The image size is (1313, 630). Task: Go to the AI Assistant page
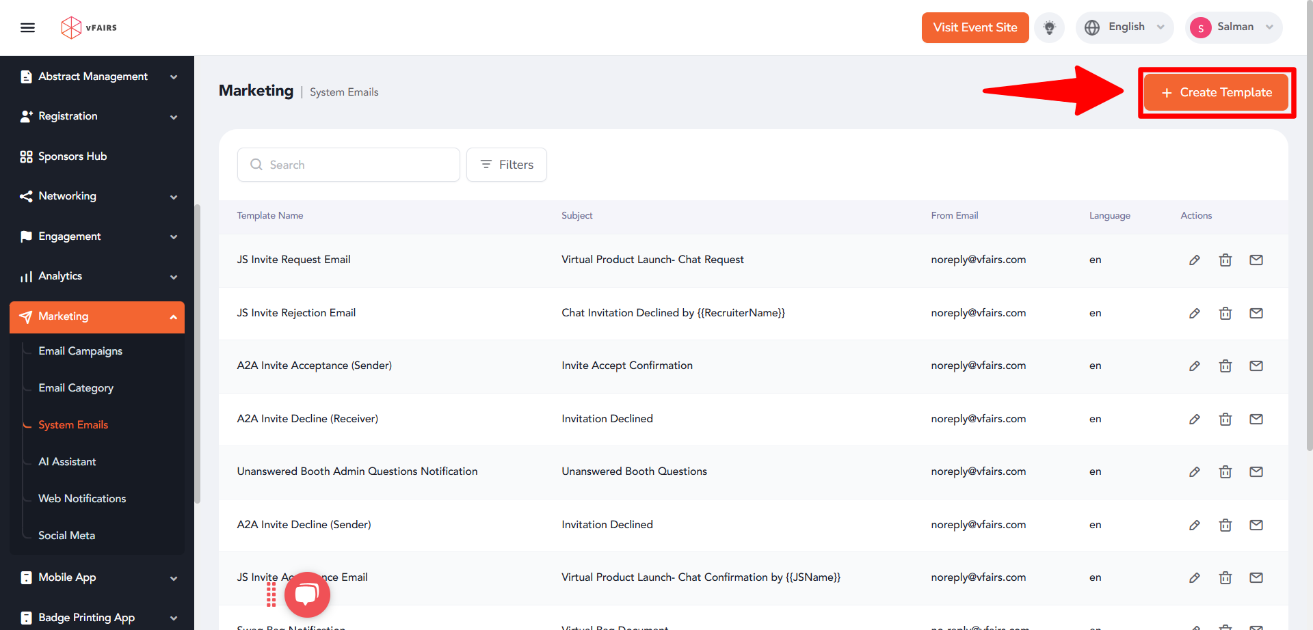[67, 461]
